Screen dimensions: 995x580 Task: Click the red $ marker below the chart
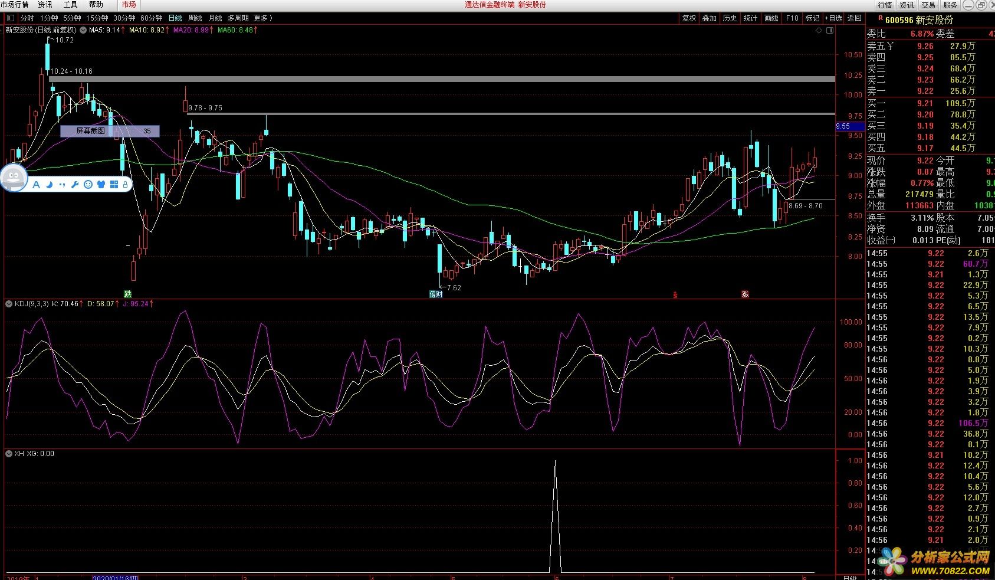pos(675,294)
